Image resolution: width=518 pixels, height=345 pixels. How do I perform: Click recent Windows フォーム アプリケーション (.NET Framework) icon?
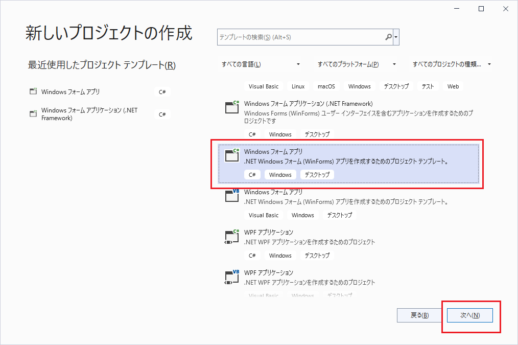pos(33,113)
